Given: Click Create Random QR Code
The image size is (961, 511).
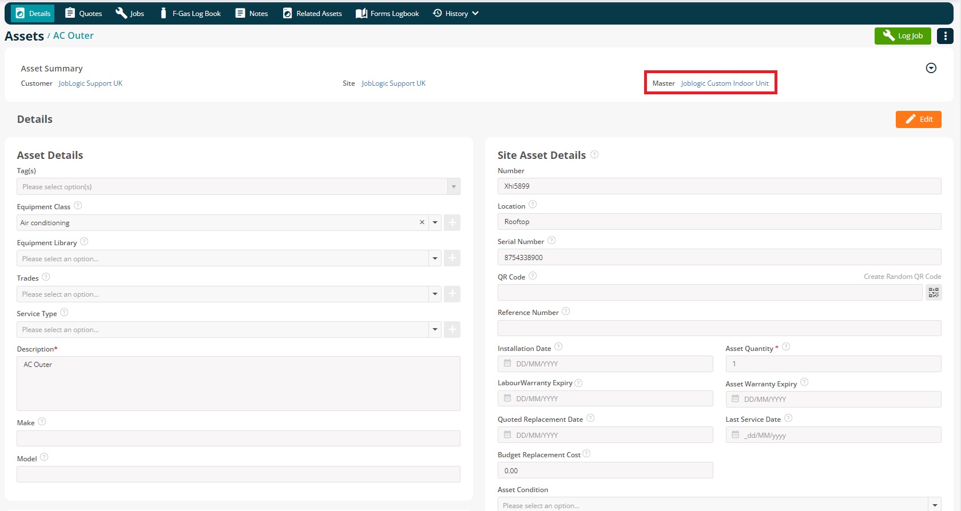Looking at the screenshot, I should point(903,277).
